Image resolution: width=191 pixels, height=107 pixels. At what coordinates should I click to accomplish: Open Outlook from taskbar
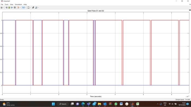[x=105, y=104]
